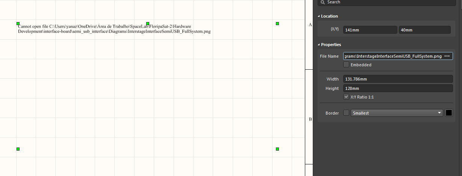Click the (X/Y) location label
Image resolution: width=462 pixels, height=176 pixels.
click(335, 29)
